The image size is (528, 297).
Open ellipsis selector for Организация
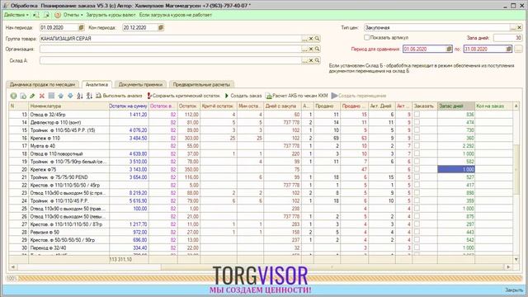(304, 49)
